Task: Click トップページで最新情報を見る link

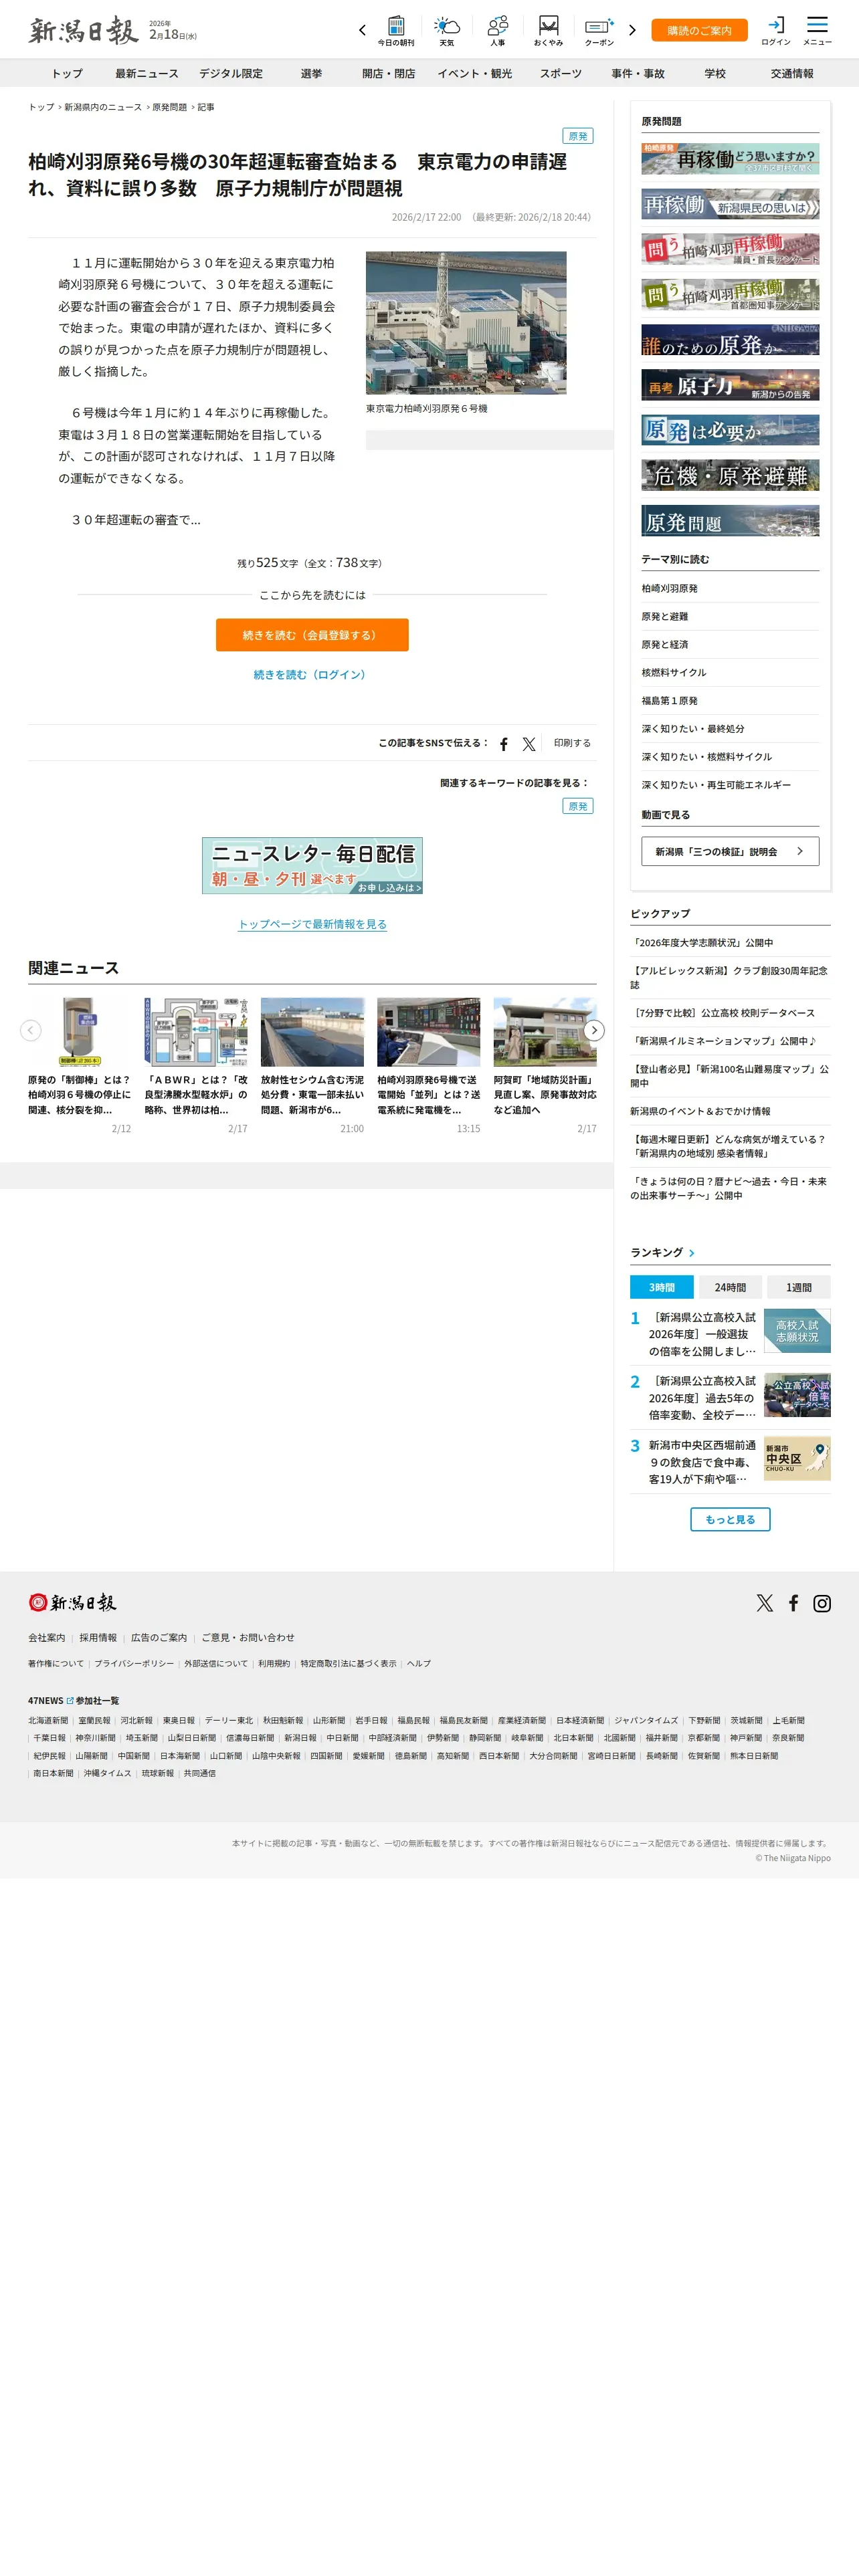Action: 312,924
